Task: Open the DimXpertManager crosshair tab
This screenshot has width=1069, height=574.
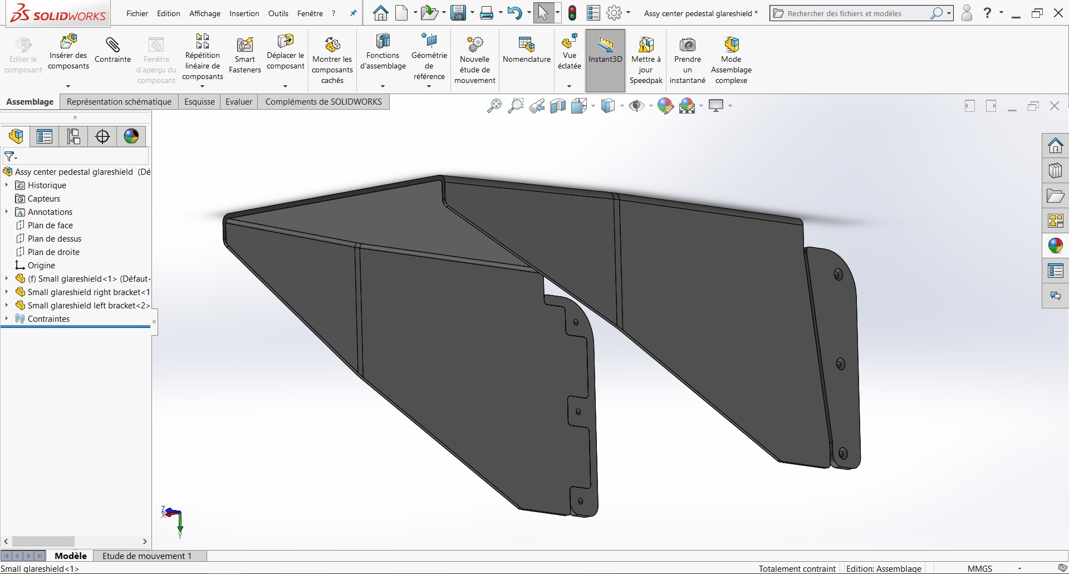Action: click(x=102, y=136)
